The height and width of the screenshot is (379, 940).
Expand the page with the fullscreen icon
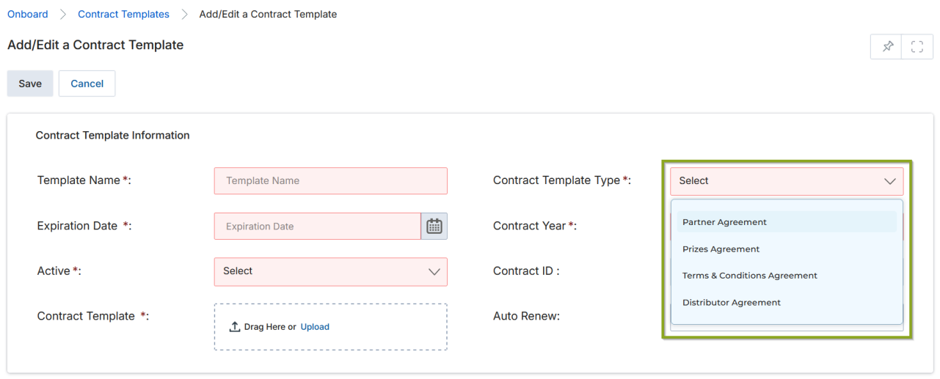917,47
